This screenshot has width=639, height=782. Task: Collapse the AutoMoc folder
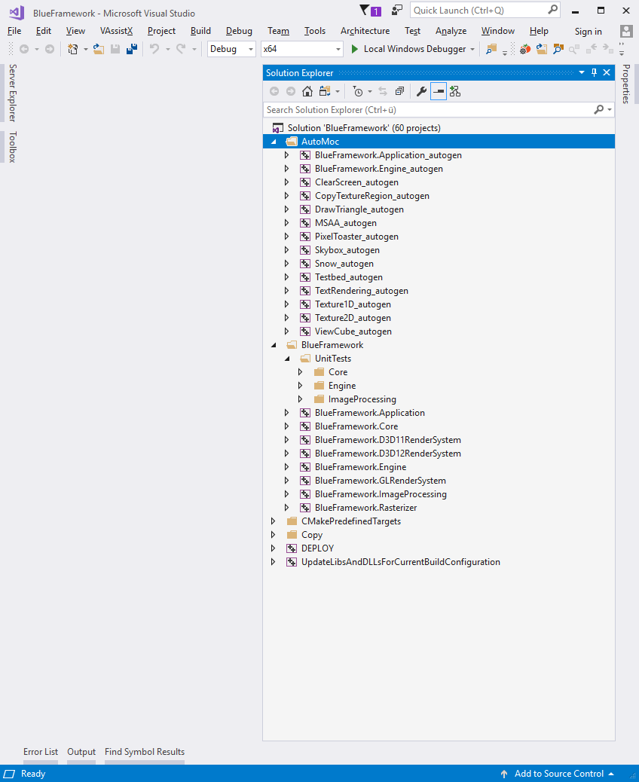pyautogui.click(x=274, y=142)
